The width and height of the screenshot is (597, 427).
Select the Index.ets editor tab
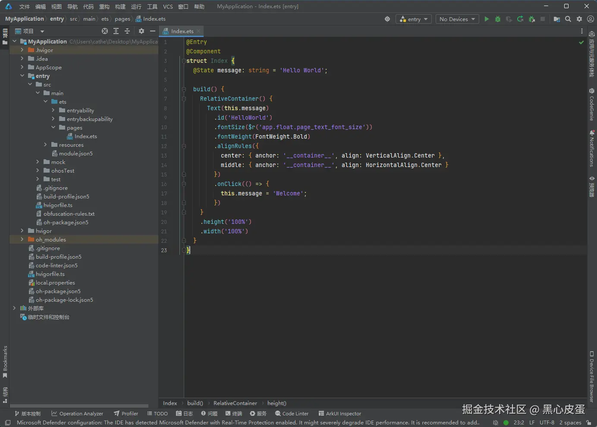[x=182, y=31]
